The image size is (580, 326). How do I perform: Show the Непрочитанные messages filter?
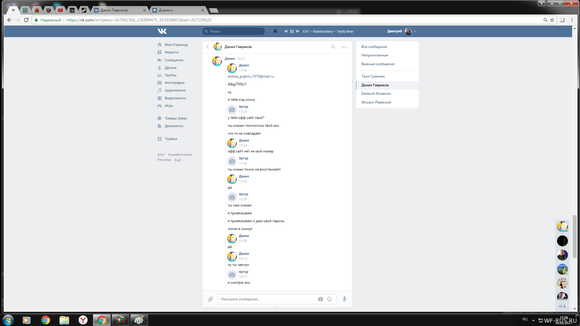[x=375, y=55]
